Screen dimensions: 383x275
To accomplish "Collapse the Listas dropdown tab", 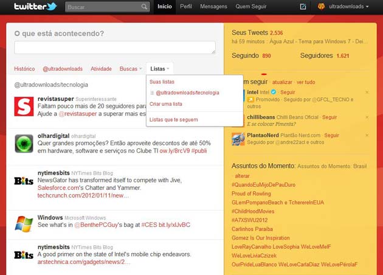I will [x=160, y=69].
